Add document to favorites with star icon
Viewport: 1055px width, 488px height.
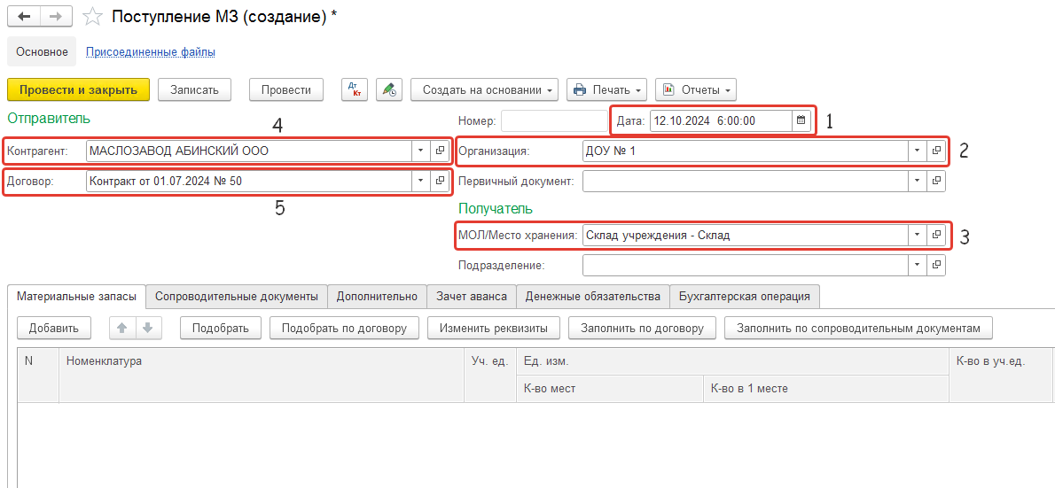click(x=90, y=17)
